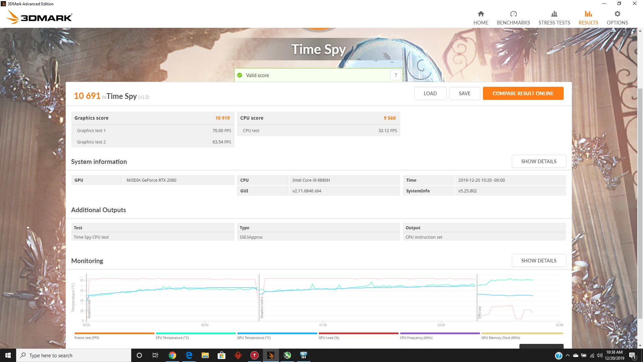Open the green Xbox-style taskbar app
Screen dimensions: 643x362
tap(287, 355)
